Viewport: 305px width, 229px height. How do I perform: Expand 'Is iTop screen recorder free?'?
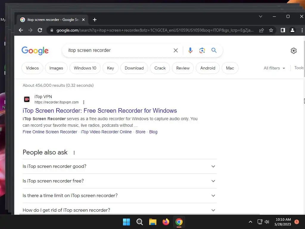pos(120,181)
